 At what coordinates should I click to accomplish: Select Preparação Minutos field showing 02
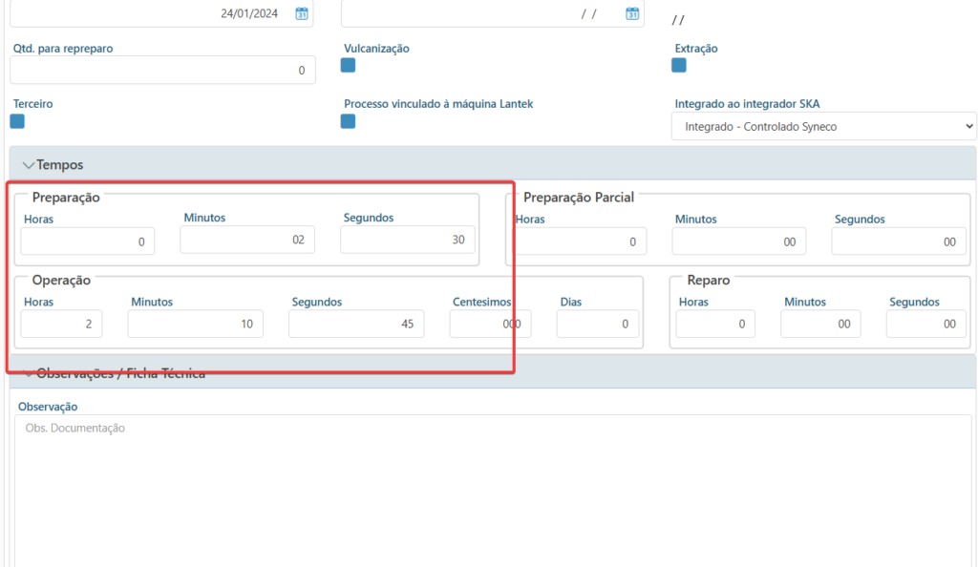point(247,240)
